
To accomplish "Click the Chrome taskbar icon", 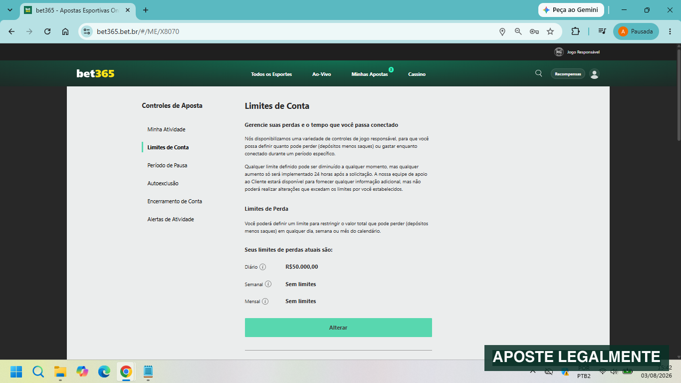I will point(126,372).
